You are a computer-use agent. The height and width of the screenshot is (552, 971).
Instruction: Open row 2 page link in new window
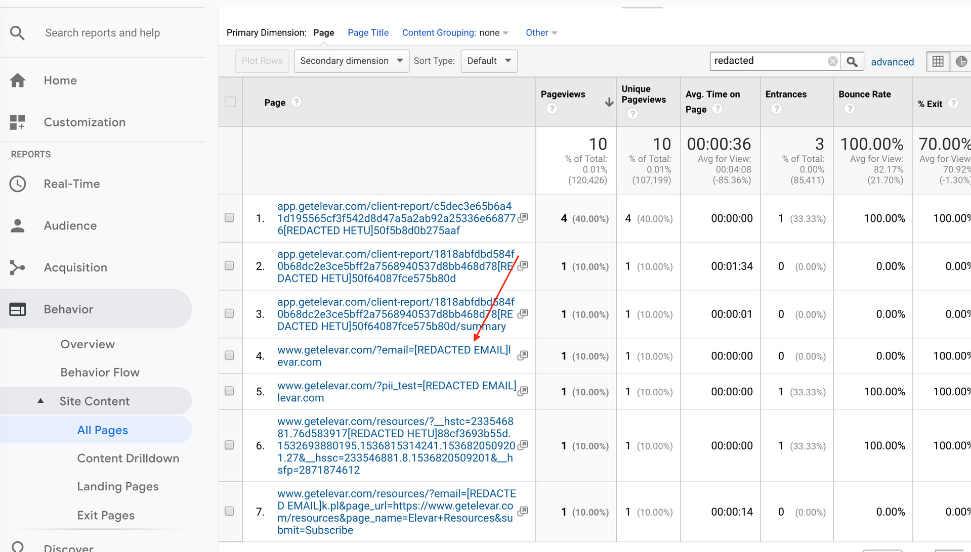[523, 266]
